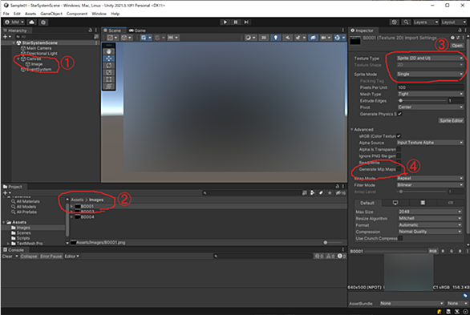Viewport: 470px width, 315px height.
Task: Open the File menu
Action: click(x=6, y=14)
